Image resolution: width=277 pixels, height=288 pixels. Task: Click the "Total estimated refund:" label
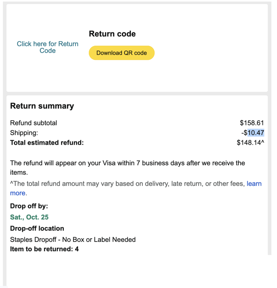click(47, 143)
